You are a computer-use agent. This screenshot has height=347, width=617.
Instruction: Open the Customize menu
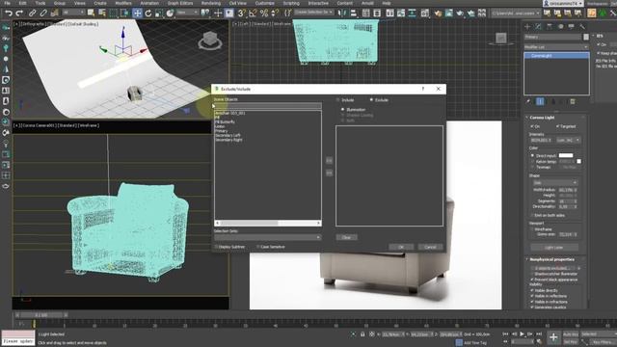[264, 3]
